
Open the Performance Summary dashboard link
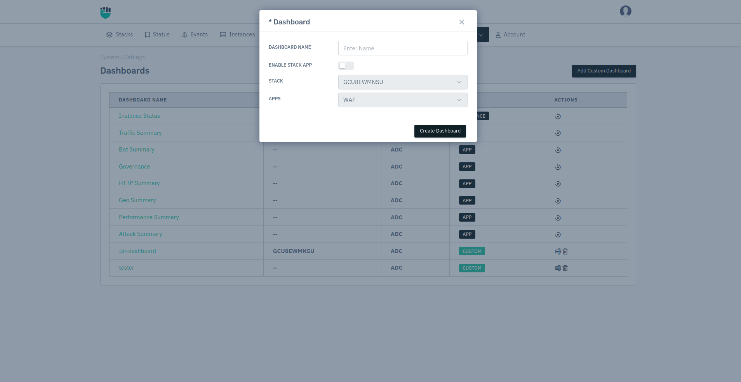tap(149, 217)
